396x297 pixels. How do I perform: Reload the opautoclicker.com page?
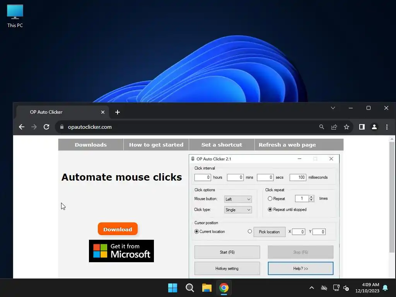pyautogui.click(x=46, y=127)
